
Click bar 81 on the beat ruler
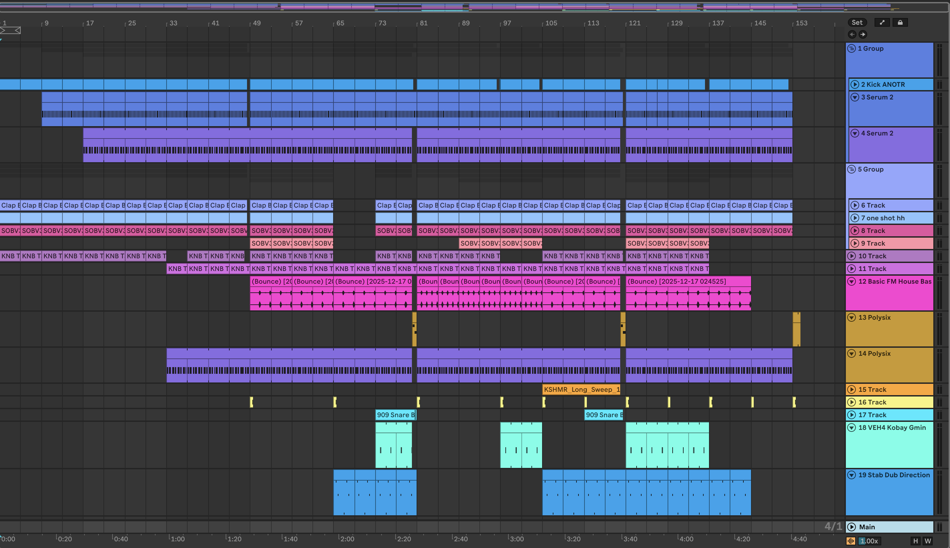click(424, 23)
